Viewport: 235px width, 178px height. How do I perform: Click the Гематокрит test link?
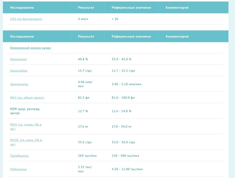point(21,59)
